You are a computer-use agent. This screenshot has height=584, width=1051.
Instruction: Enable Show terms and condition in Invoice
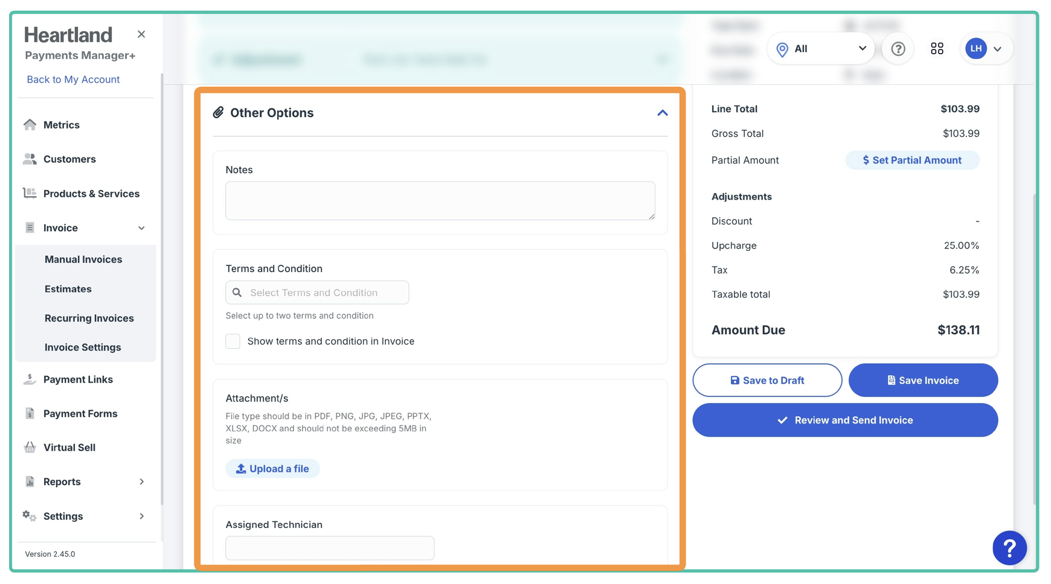[233, 341]
